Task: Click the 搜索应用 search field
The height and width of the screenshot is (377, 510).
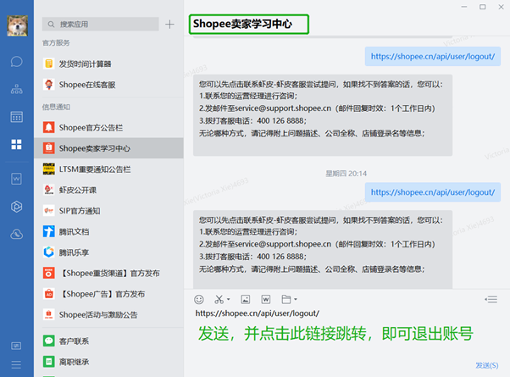Action: pyautogui.click(x=102, y=25)
